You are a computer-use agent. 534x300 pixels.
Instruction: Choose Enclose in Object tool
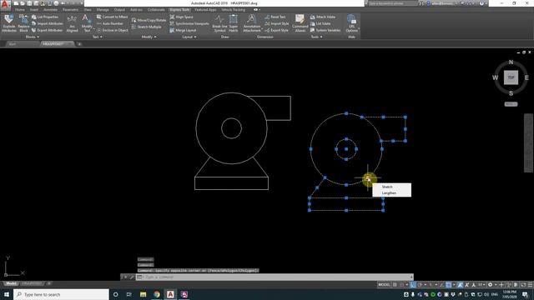pos(113,30)
